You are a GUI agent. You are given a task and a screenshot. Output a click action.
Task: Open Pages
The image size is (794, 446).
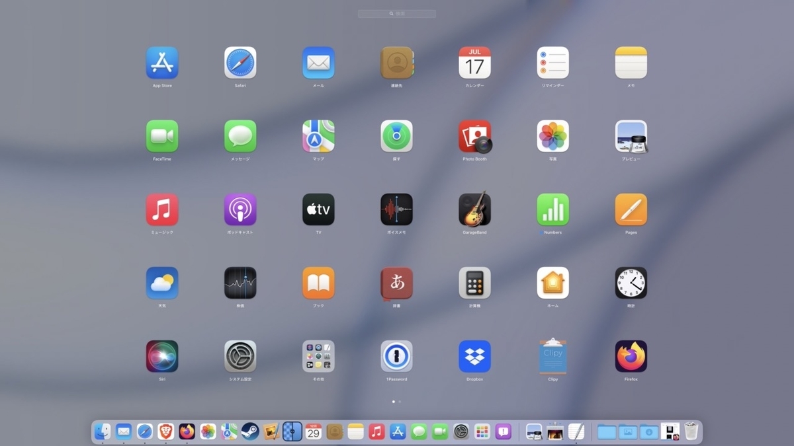click(x=631, y=209)
